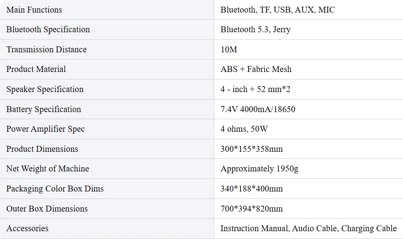This screenshot has width=403, height=243.
Task: Click the 'Speaker Specification' label
Action: (45, 89)
